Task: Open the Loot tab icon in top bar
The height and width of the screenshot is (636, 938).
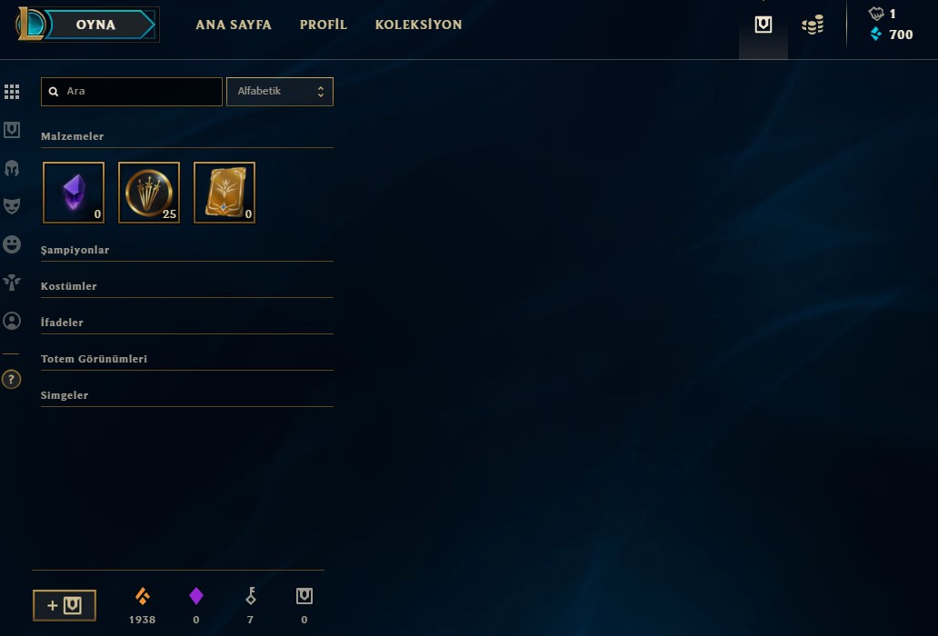Action: click(763, 25)
